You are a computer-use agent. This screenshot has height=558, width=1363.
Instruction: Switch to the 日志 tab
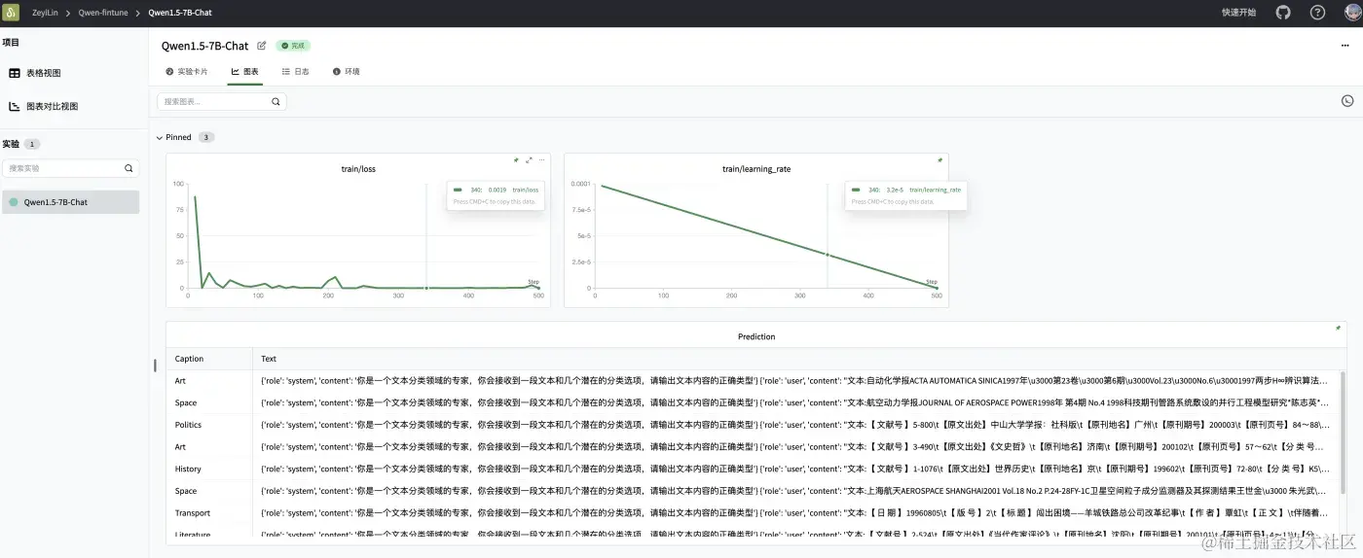(x=296, y=72)
